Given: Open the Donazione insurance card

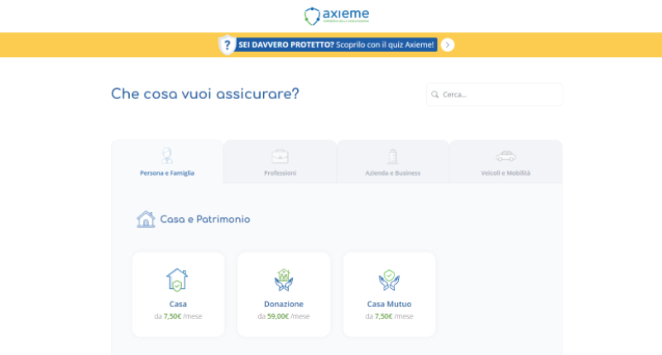Looking at the screenshot, I should click(x=284, y=295).
